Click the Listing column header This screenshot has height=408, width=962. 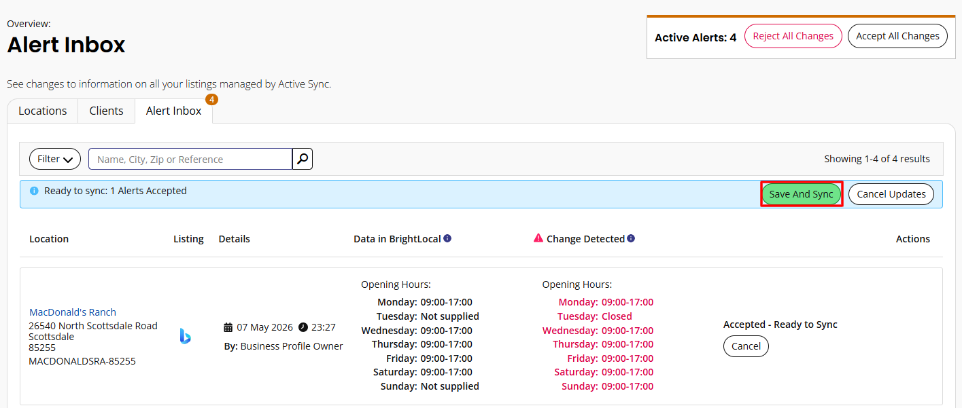pos(188,239)
